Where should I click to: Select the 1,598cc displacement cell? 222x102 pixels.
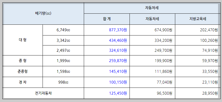pos(63,72)
